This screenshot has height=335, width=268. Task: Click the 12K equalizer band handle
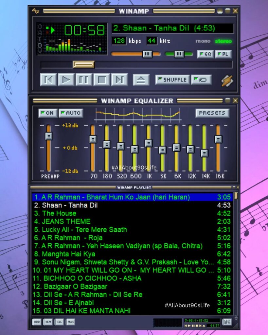(190, 149)
